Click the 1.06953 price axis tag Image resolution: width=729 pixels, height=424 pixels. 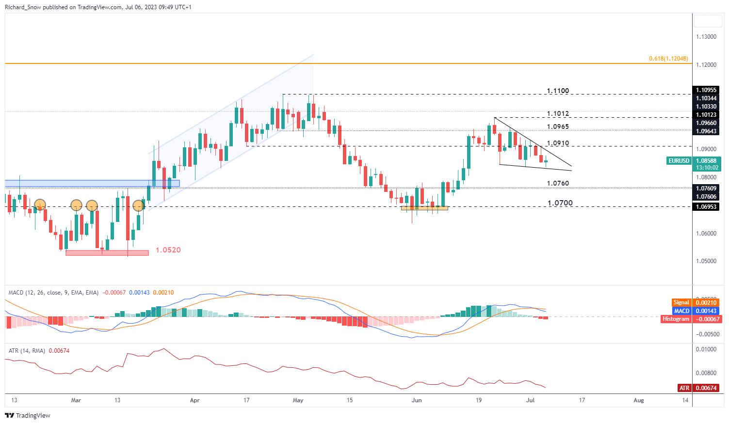[707, 207]
